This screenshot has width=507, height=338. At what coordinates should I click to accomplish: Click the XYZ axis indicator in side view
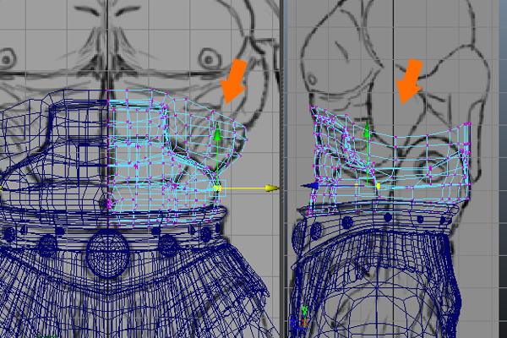299,318
